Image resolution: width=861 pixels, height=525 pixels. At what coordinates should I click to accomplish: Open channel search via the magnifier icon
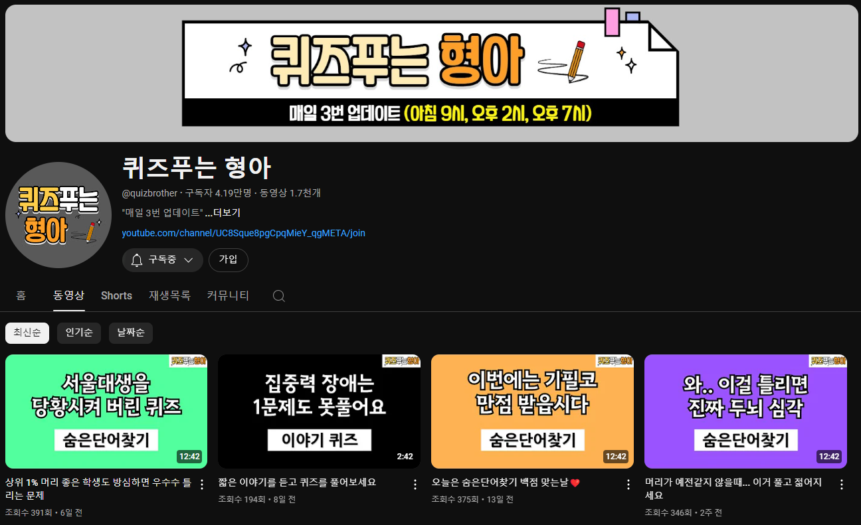(x=278, y=295)
